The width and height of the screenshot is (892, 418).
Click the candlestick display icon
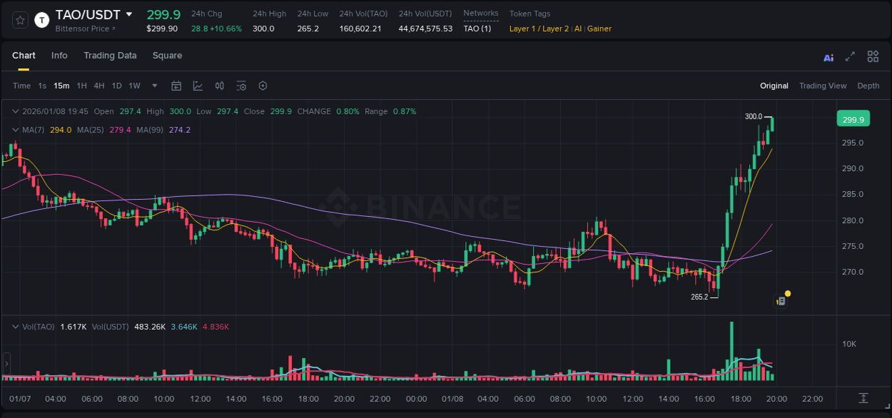[219, 86]
